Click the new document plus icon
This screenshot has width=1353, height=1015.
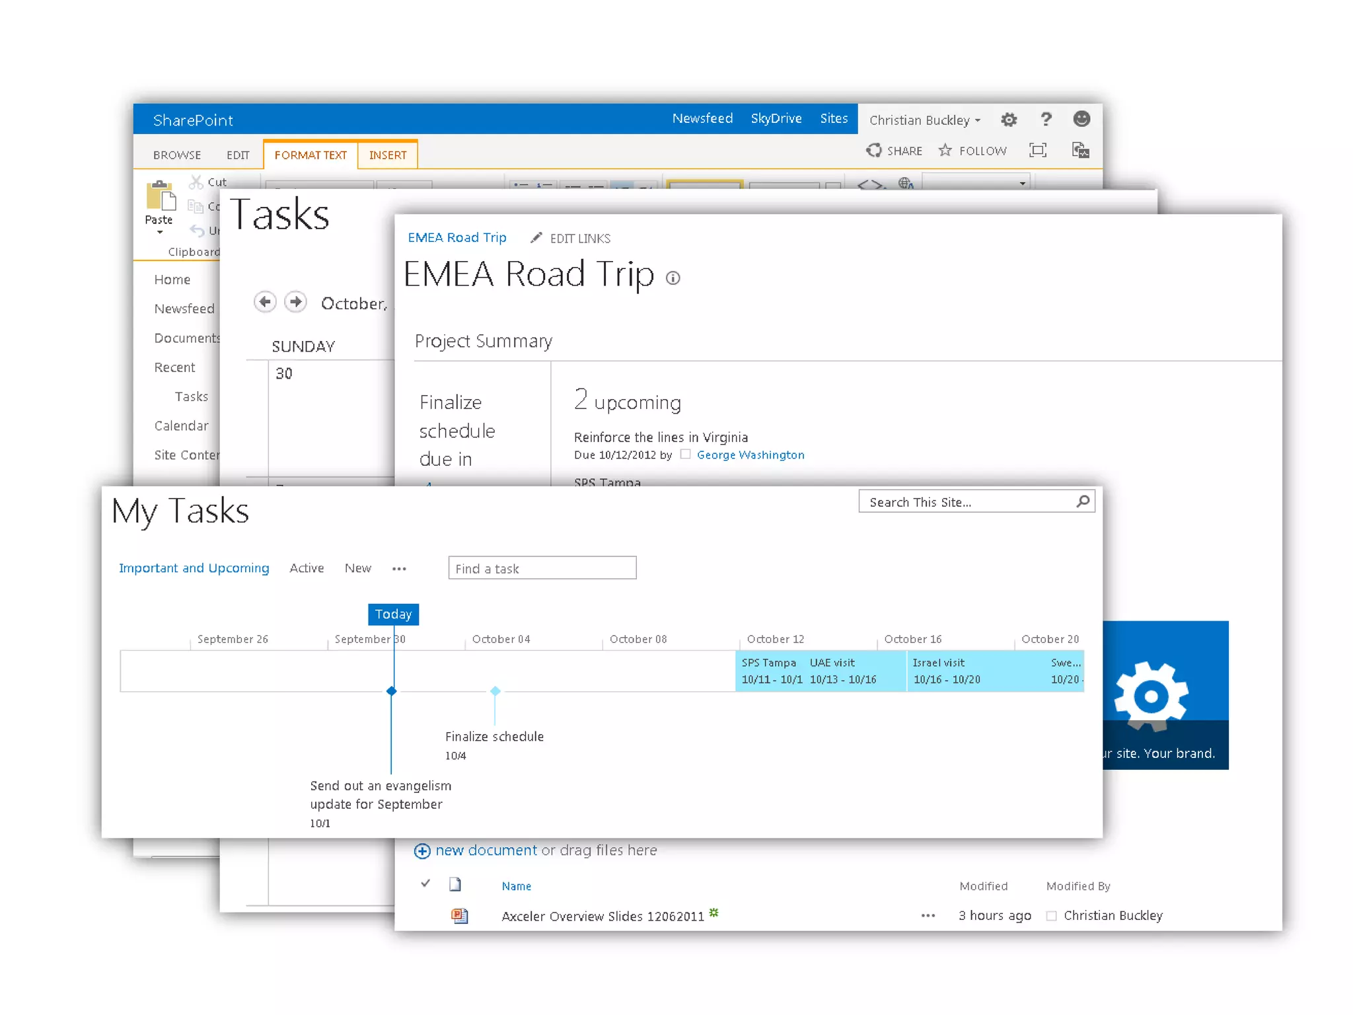(422, 851)
